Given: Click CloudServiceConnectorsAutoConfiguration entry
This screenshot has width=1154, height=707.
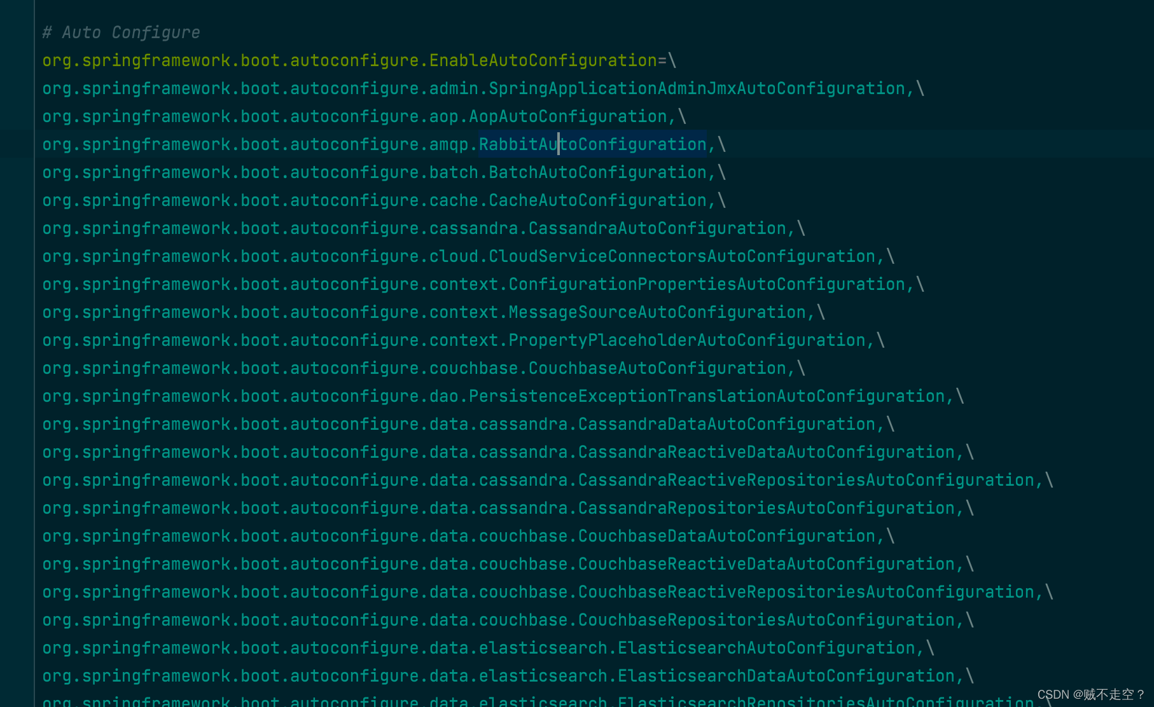Looking at the screenshot, I should [468, 256].
